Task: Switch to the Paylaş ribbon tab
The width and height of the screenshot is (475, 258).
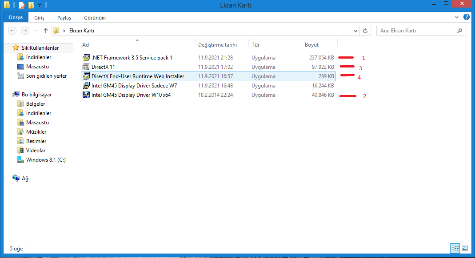Action: click(x=64, y=18)
